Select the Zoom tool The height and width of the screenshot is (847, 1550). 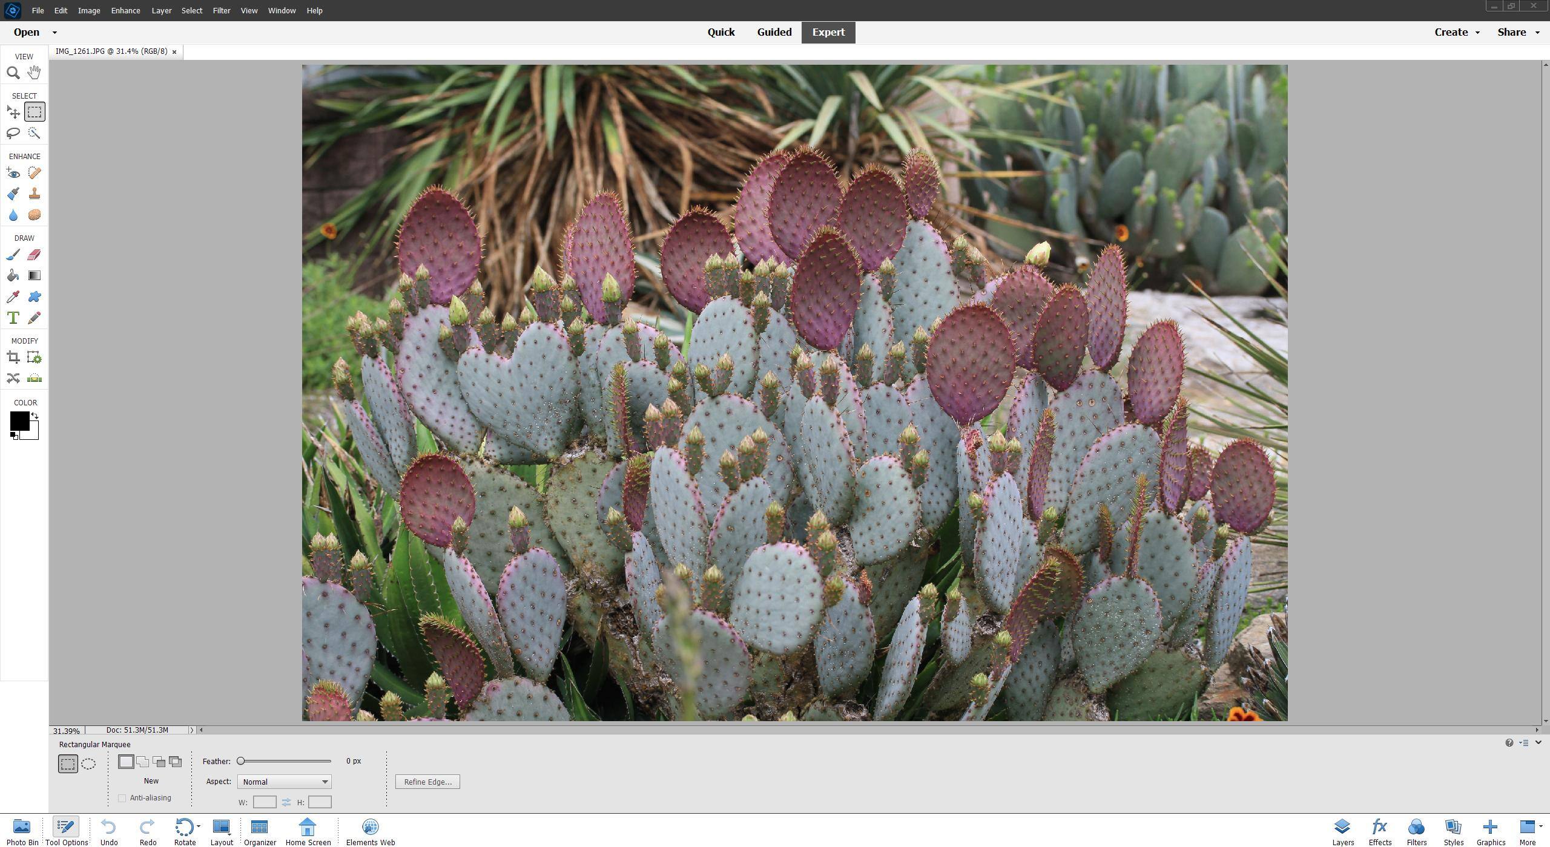pyautogui.click(x=13, y=72)
